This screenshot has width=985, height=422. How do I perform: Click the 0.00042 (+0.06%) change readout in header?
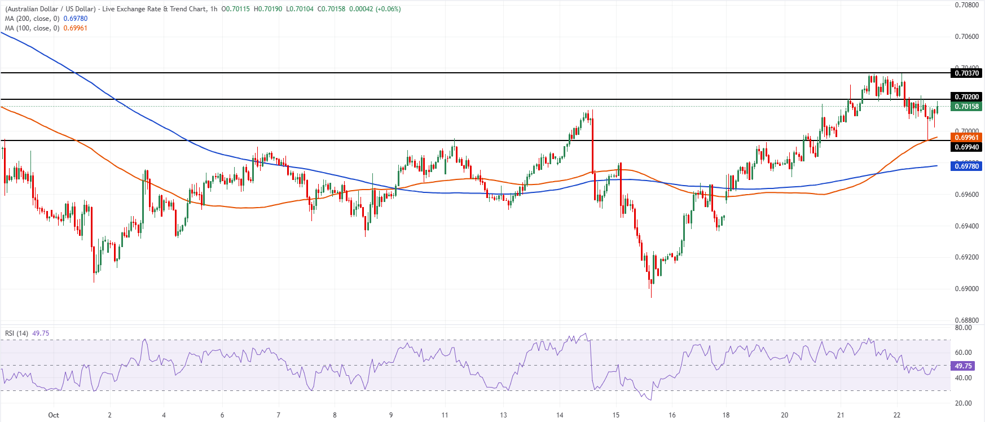[375, 9]
